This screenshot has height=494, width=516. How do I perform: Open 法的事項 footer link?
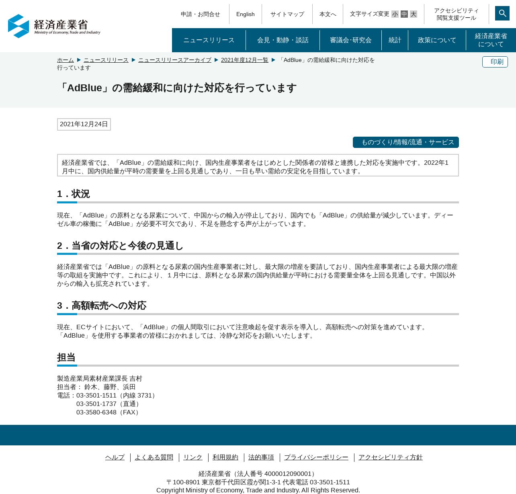pyautogui.click(x=261, y=457)
